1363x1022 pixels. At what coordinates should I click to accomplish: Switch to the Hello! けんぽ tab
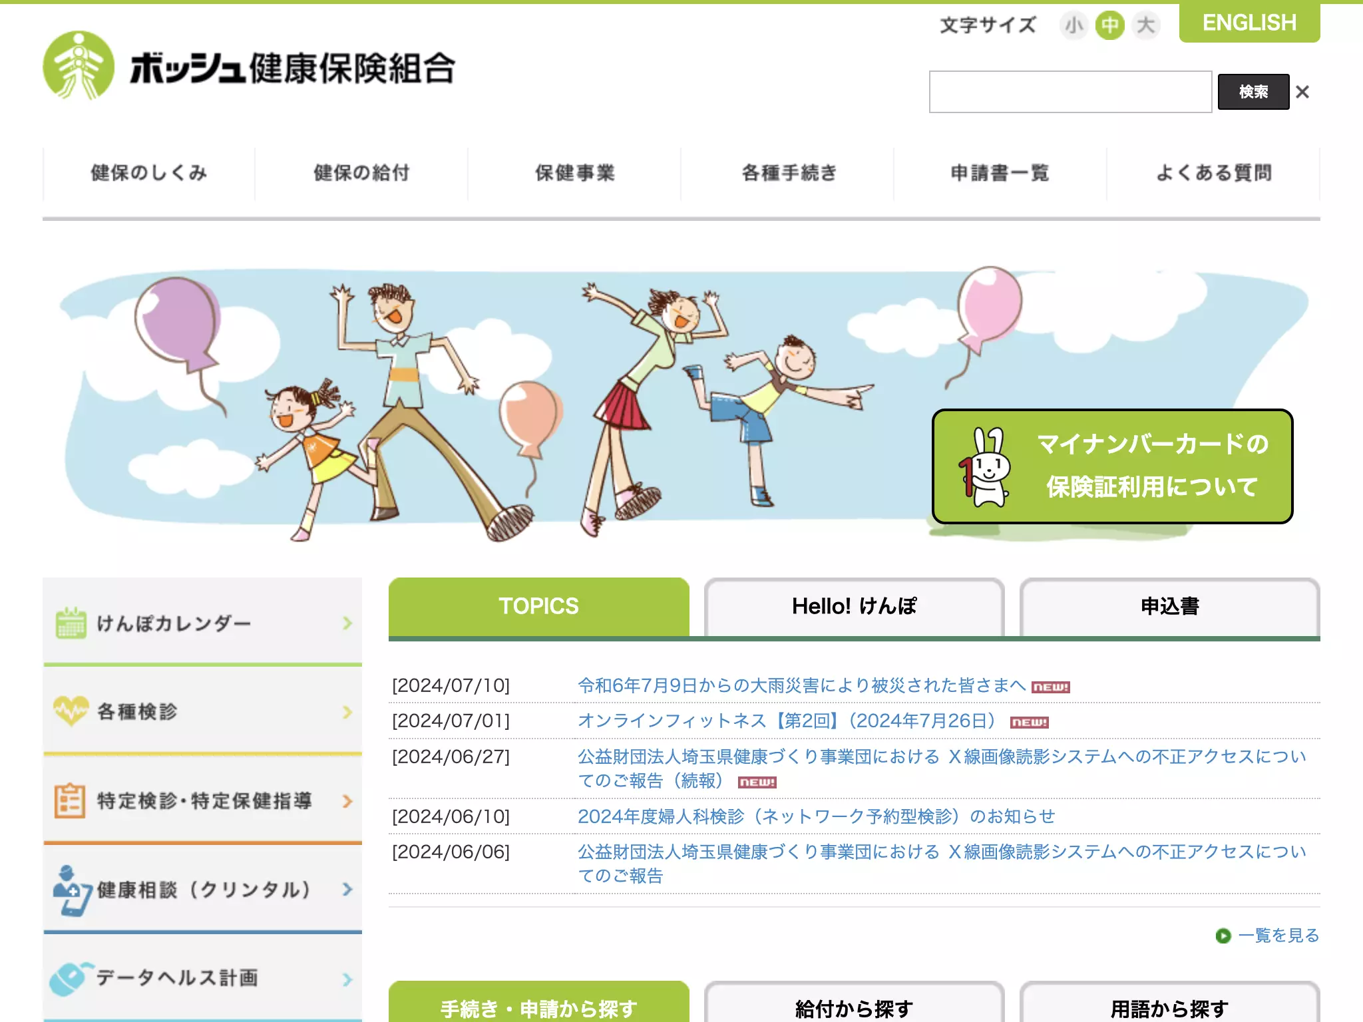[854, 607]
